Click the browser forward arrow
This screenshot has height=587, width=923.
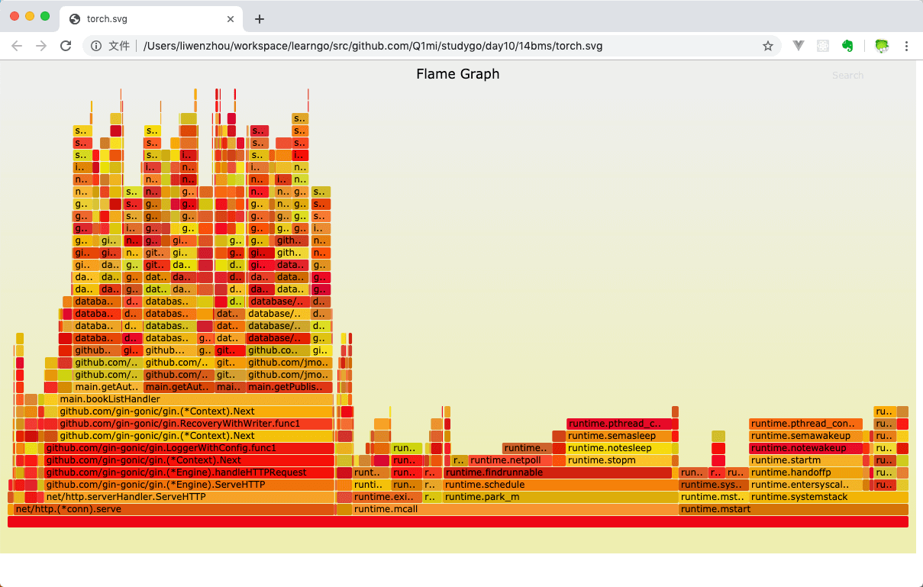pyautogui.click(x=41, y=46)
